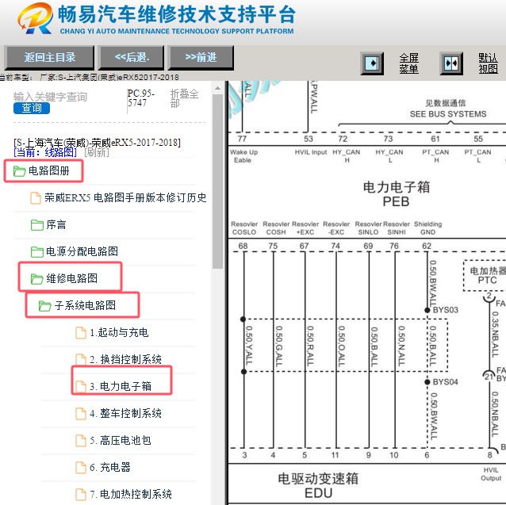Collapse the 子系统电路图 folder

point(85,305)
